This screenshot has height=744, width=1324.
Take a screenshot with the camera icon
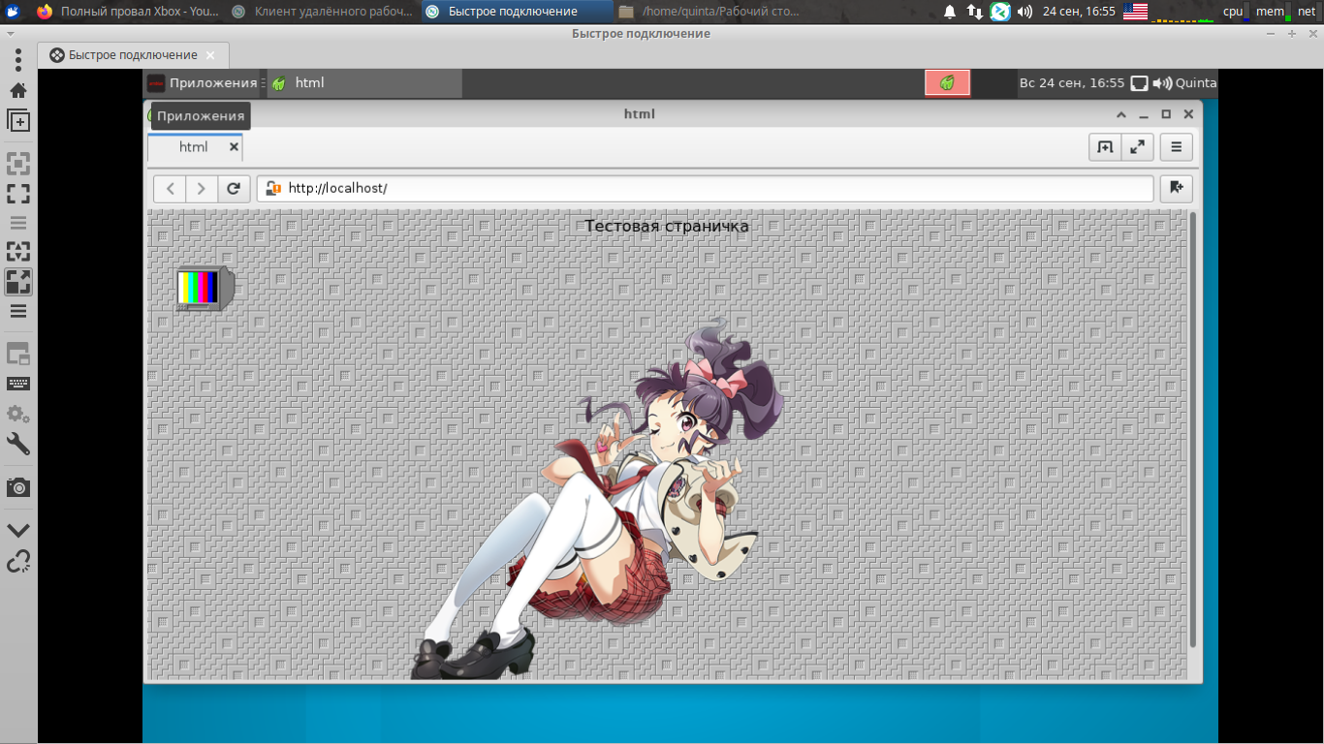[x=18, y=487]
